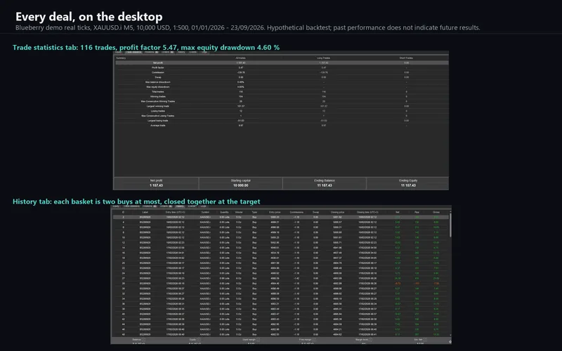
Task: Open the Events tab in the lower panel
Action: click(x=192, y=206)
